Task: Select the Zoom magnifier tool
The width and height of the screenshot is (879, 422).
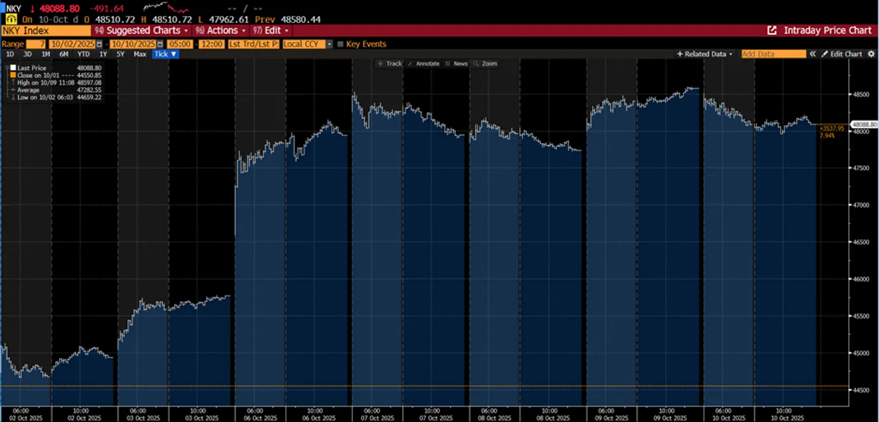Action: tap(485, 64)
